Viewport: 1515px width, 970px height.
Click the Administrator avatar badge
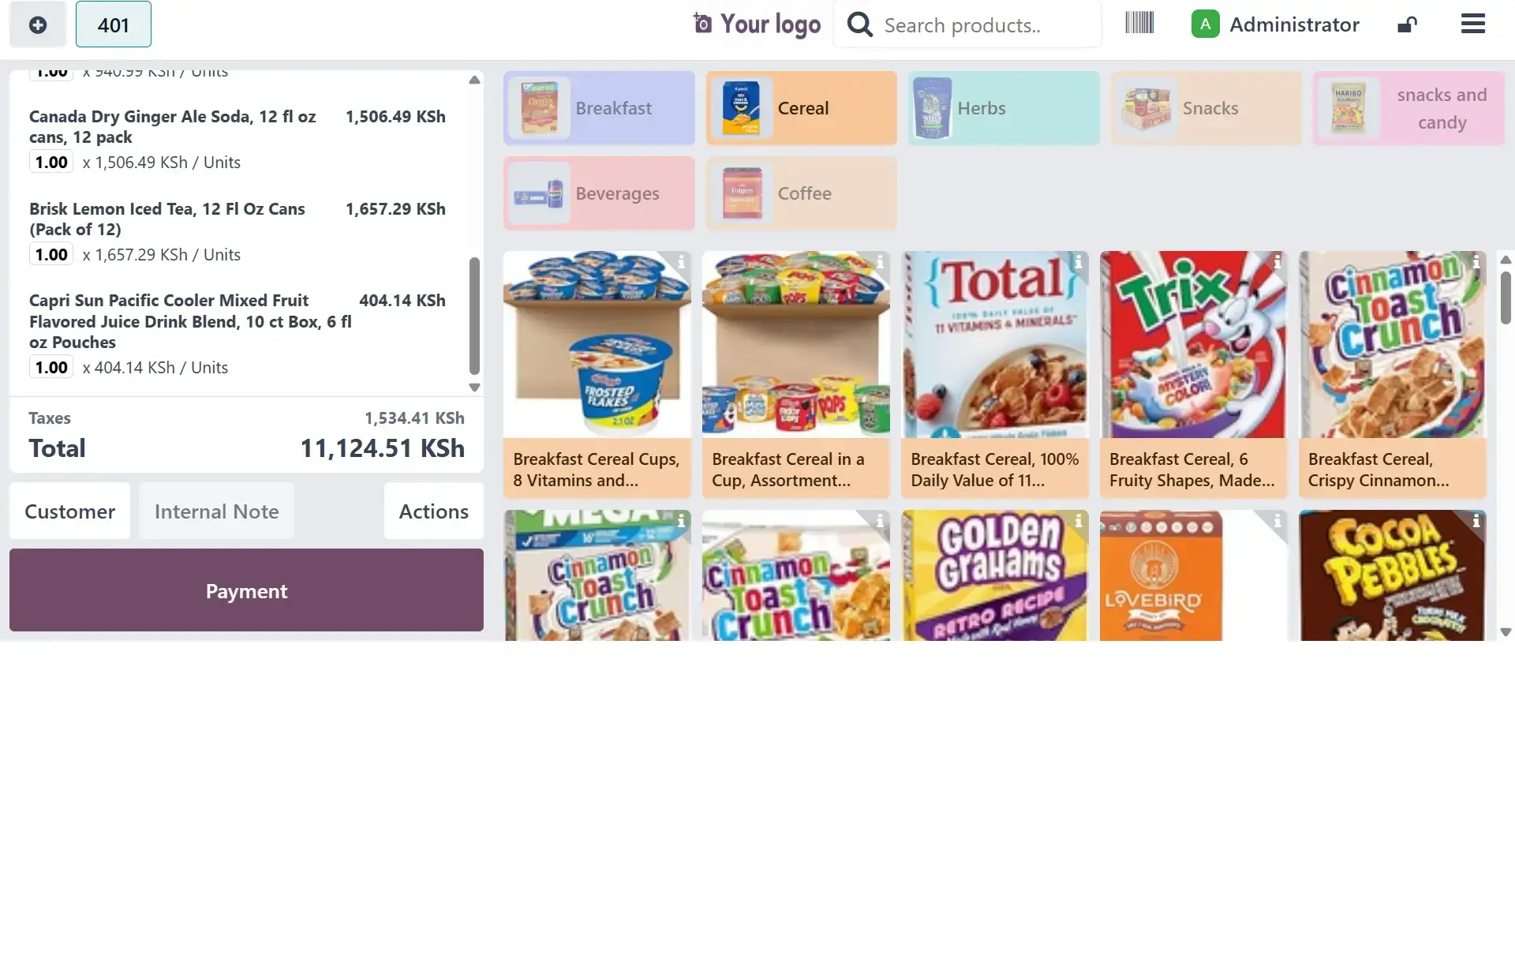pyautogui.click(x=1205, y=24)
